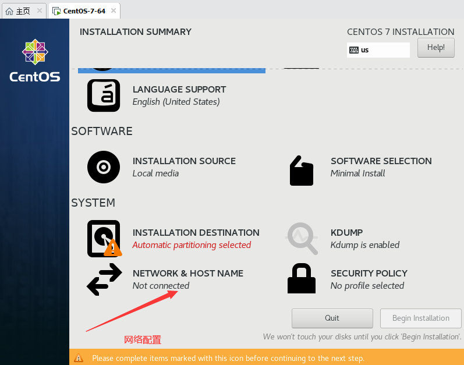Click the Help! button

coord(436,48)
